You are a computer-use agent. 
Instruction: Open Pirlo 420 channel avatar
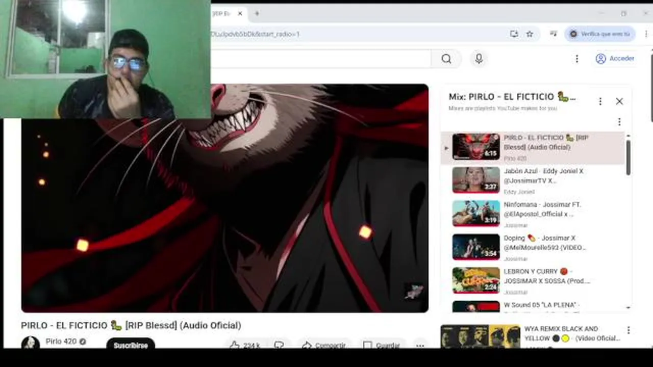30,343
